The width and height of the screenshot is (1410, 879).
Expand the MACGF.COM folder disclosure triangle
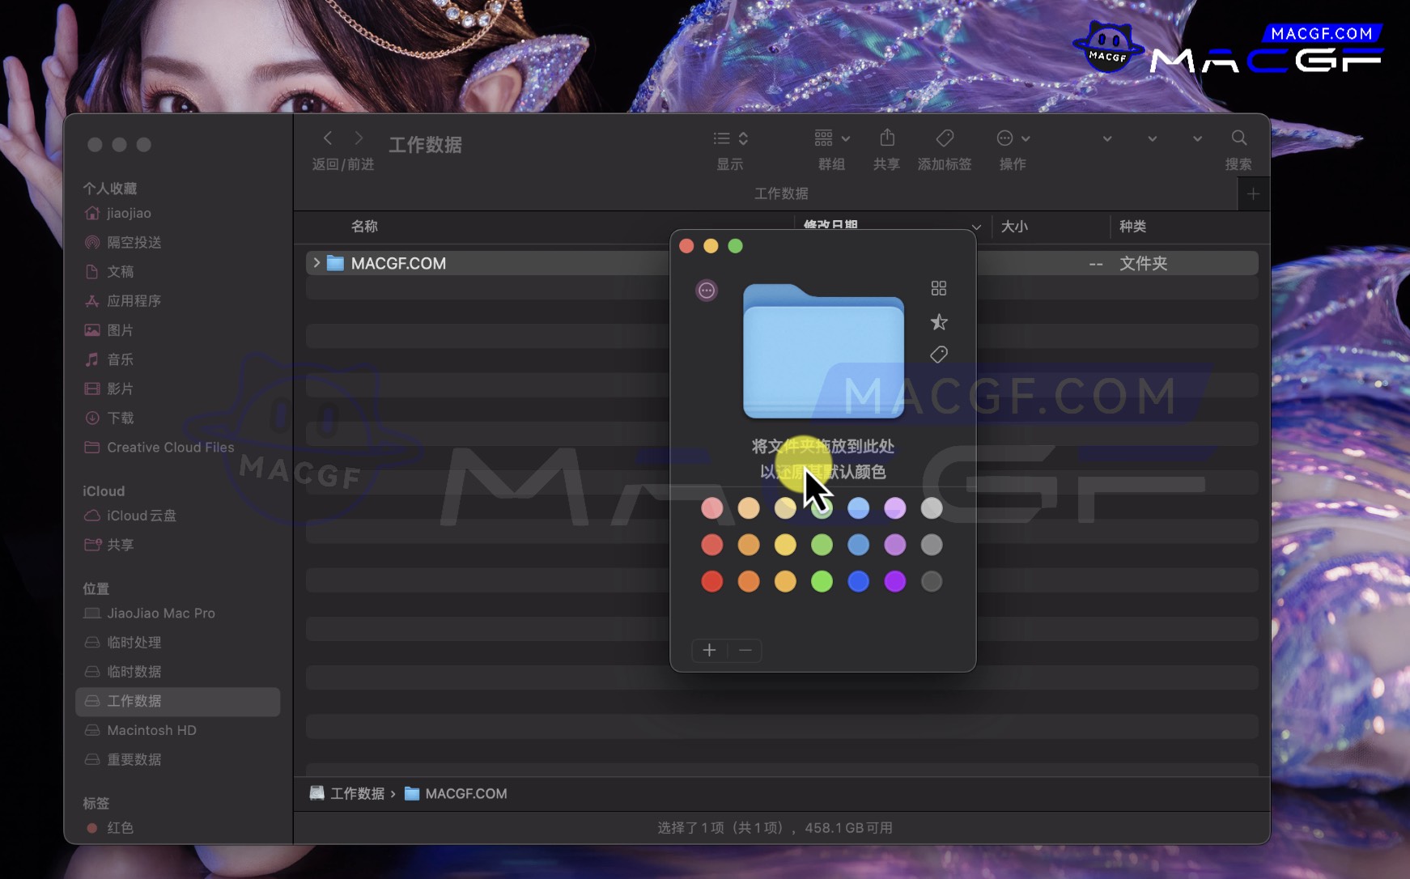coord(316,263)
